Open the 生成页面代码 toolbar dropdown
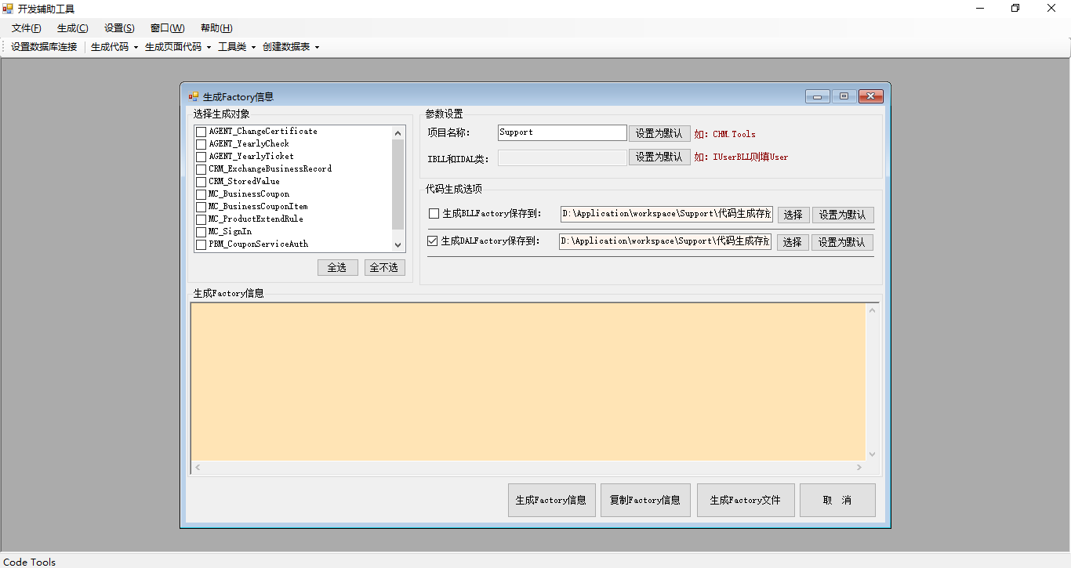 click(178, 47)
